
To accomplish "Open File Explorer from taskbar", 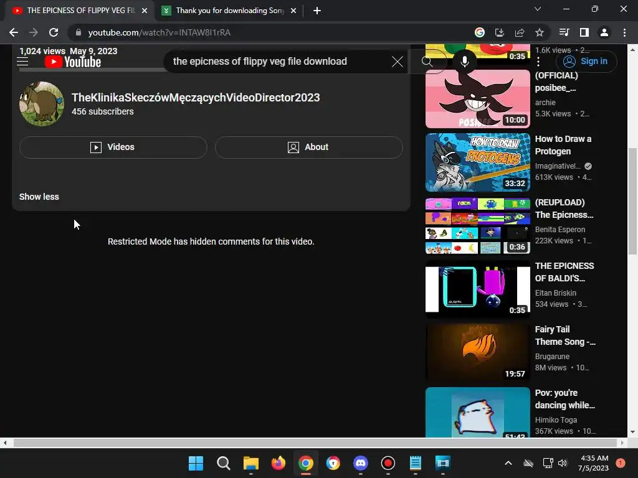I will [x=250, y=463].
